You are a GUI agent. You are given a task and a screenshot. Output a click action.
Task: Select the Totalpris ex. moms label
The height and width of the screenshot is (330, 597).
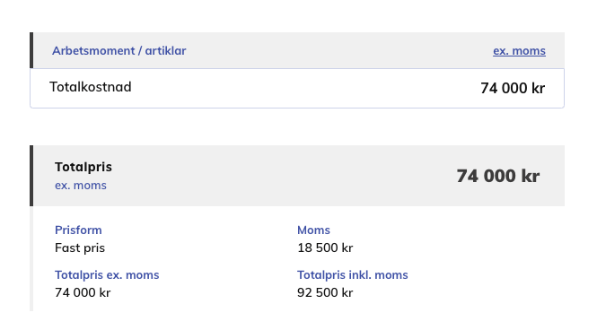(x=107, y=275)
